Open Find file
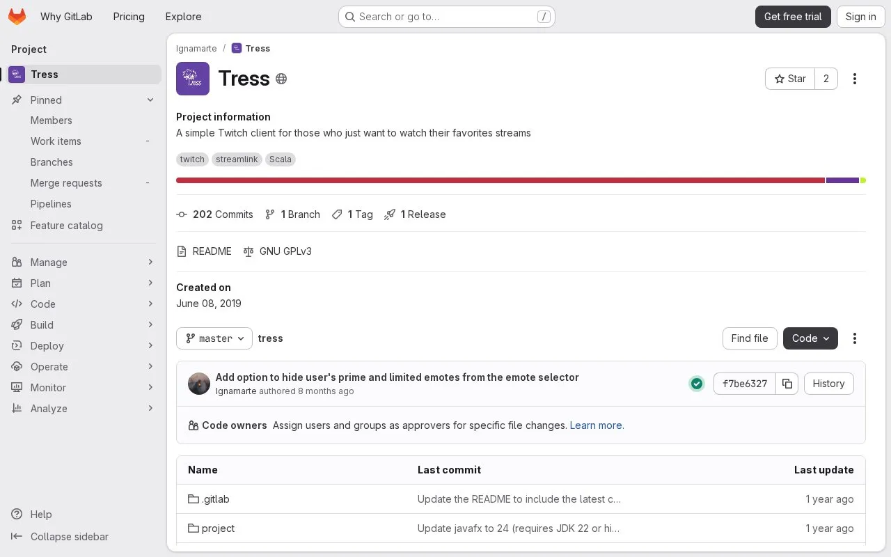This screenshot has height=557, width=891. point(750,338)
